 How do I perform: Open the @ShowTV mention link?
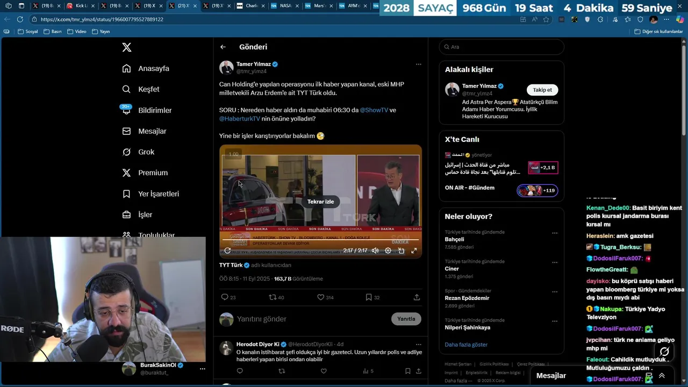[374, 110]
